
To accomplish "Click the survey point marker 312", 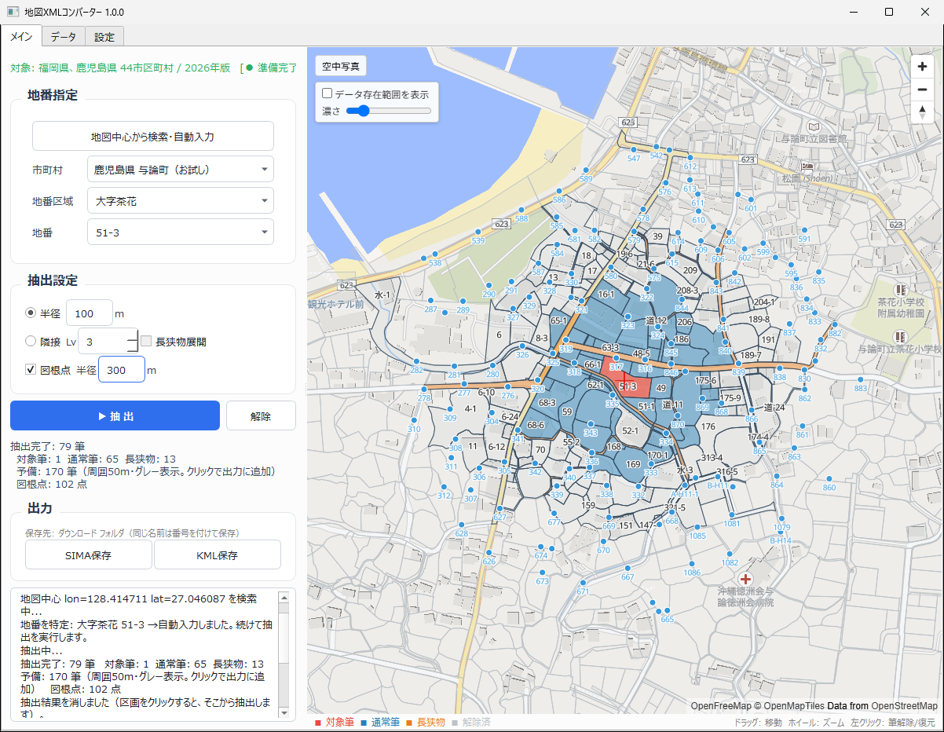I will 445,487.
